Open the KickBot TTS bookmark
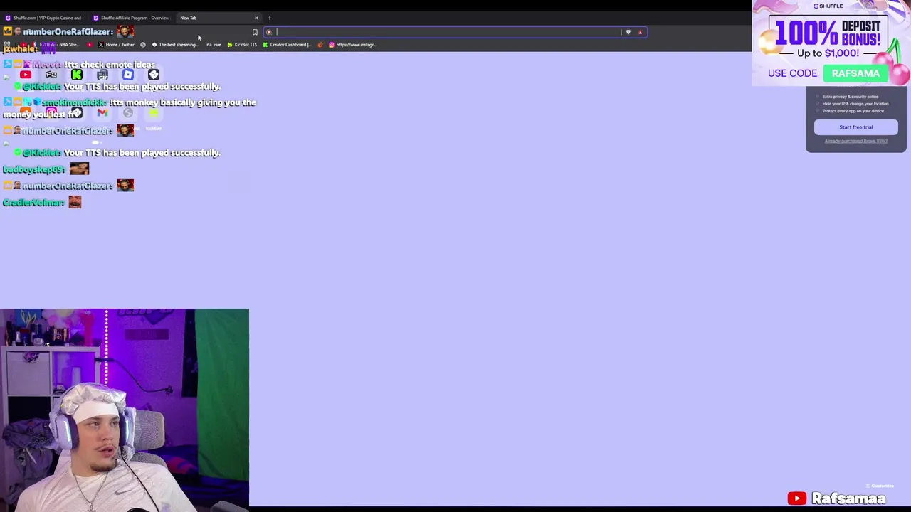Image resolution: width=911 pixels, height=512 pixels. [241, 45]
